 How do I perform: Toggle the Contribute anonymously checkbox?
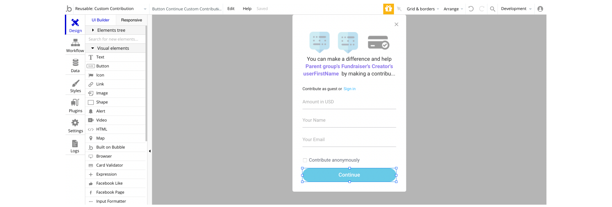click(305, 160)
